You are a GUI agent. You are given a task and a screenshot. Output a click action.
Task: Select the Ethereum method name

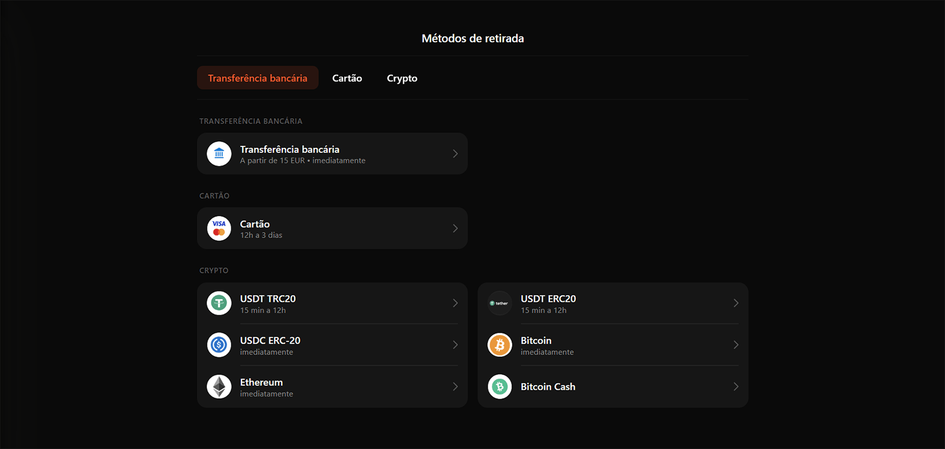coord(261,382)
